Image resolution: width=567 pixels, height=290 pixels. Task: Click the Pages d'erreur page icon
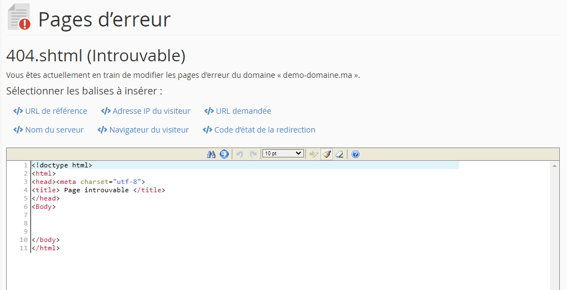pyautogui.click(x=19, y=17)
